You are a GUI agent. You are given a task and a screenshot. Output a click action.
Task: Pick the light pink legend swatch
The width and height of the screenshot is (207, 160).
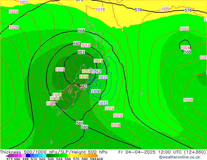click(x=24, y=156)
